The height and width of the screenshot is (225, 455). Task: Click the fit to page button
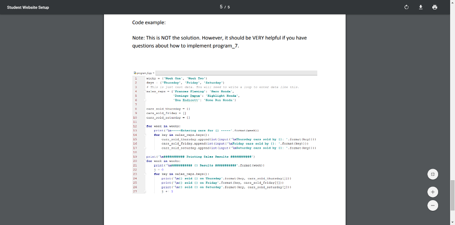[x=433, y=174]
